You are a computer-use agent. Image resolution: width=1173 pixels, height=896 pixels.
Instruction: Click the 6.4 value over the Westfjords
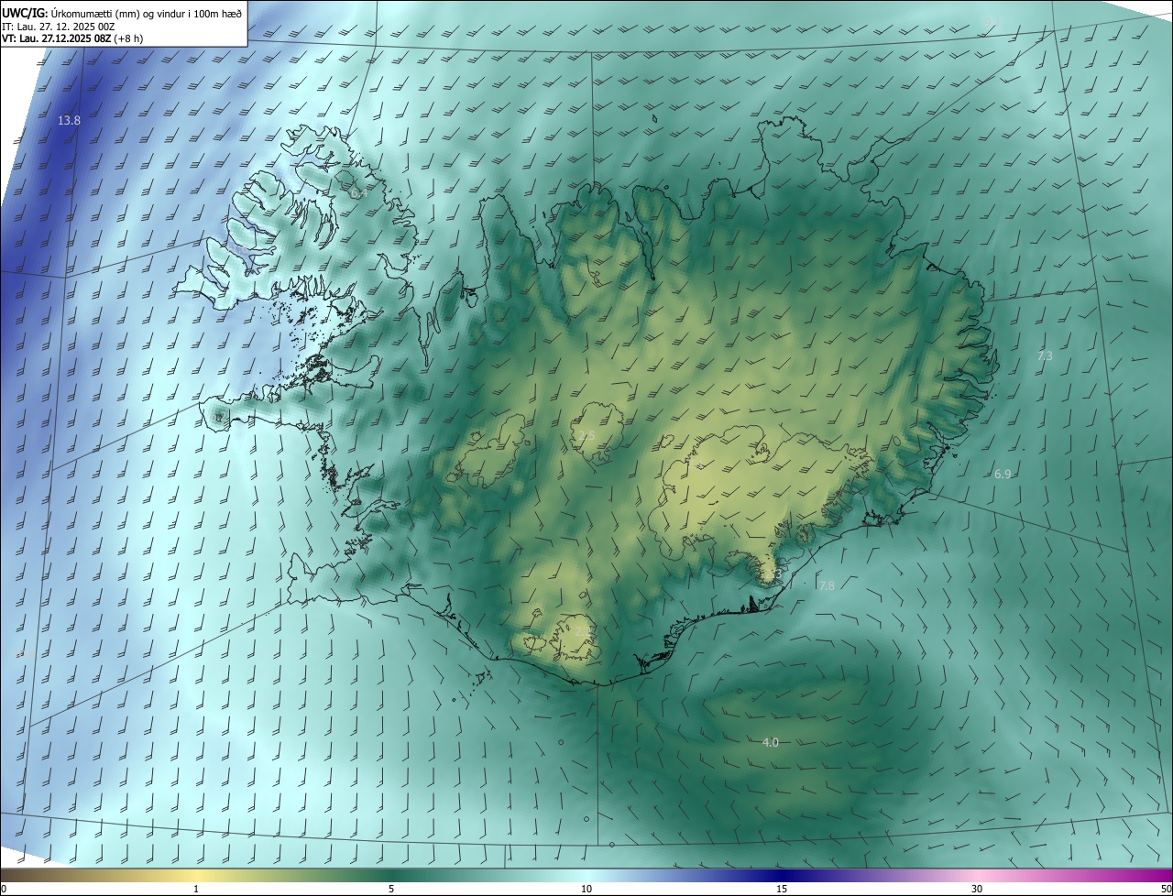point(358,193)
